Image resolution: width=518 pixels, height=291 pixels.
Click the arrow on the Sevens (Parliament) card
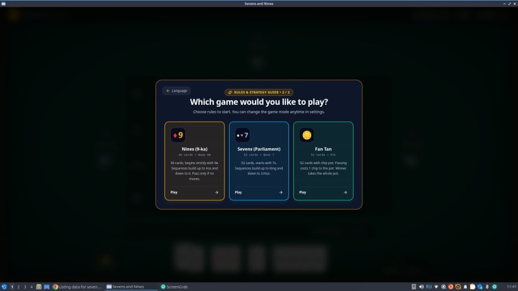281,192
